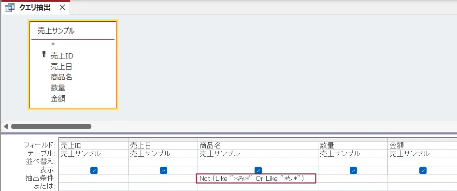Screen dimensions: 457x191
Task: Click the 抽出条件 cell under 売上ID
Action: click(94, 178)
